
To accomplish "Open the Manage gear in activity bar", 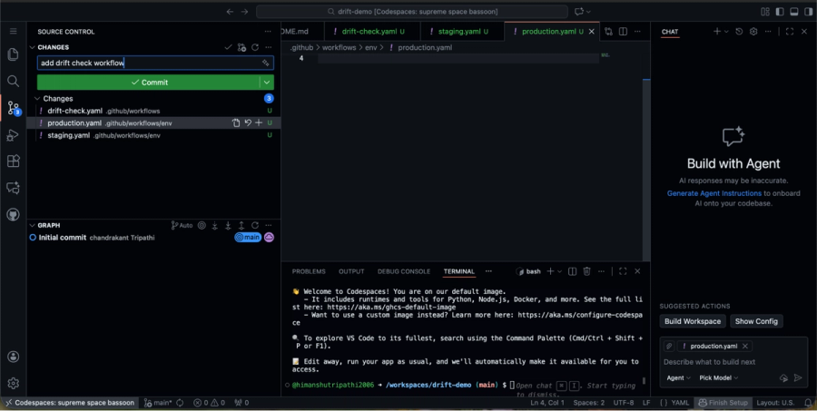I will point(13,384).
